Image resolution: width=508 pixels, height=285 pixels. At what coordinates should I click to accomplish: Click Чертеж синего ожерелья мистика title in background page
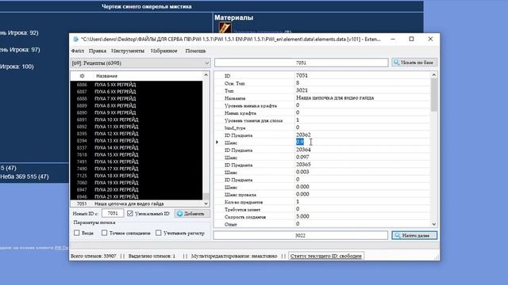147,6
